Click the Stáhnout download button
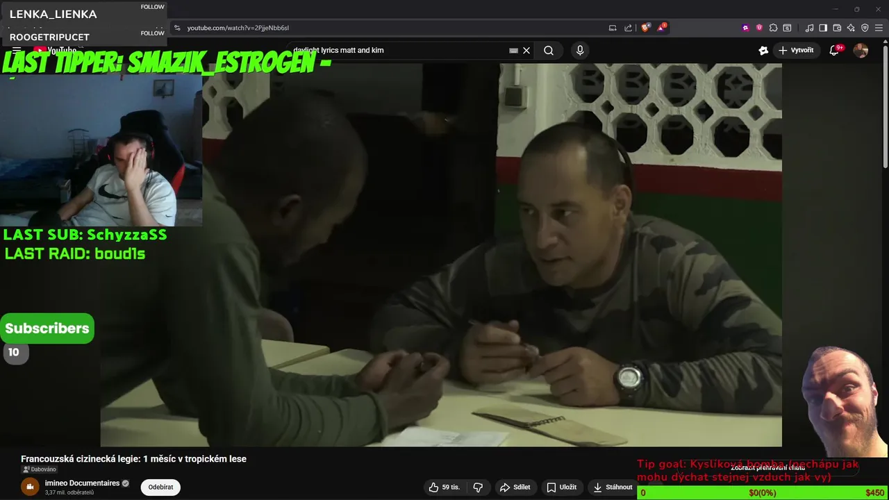 (612, 487)
